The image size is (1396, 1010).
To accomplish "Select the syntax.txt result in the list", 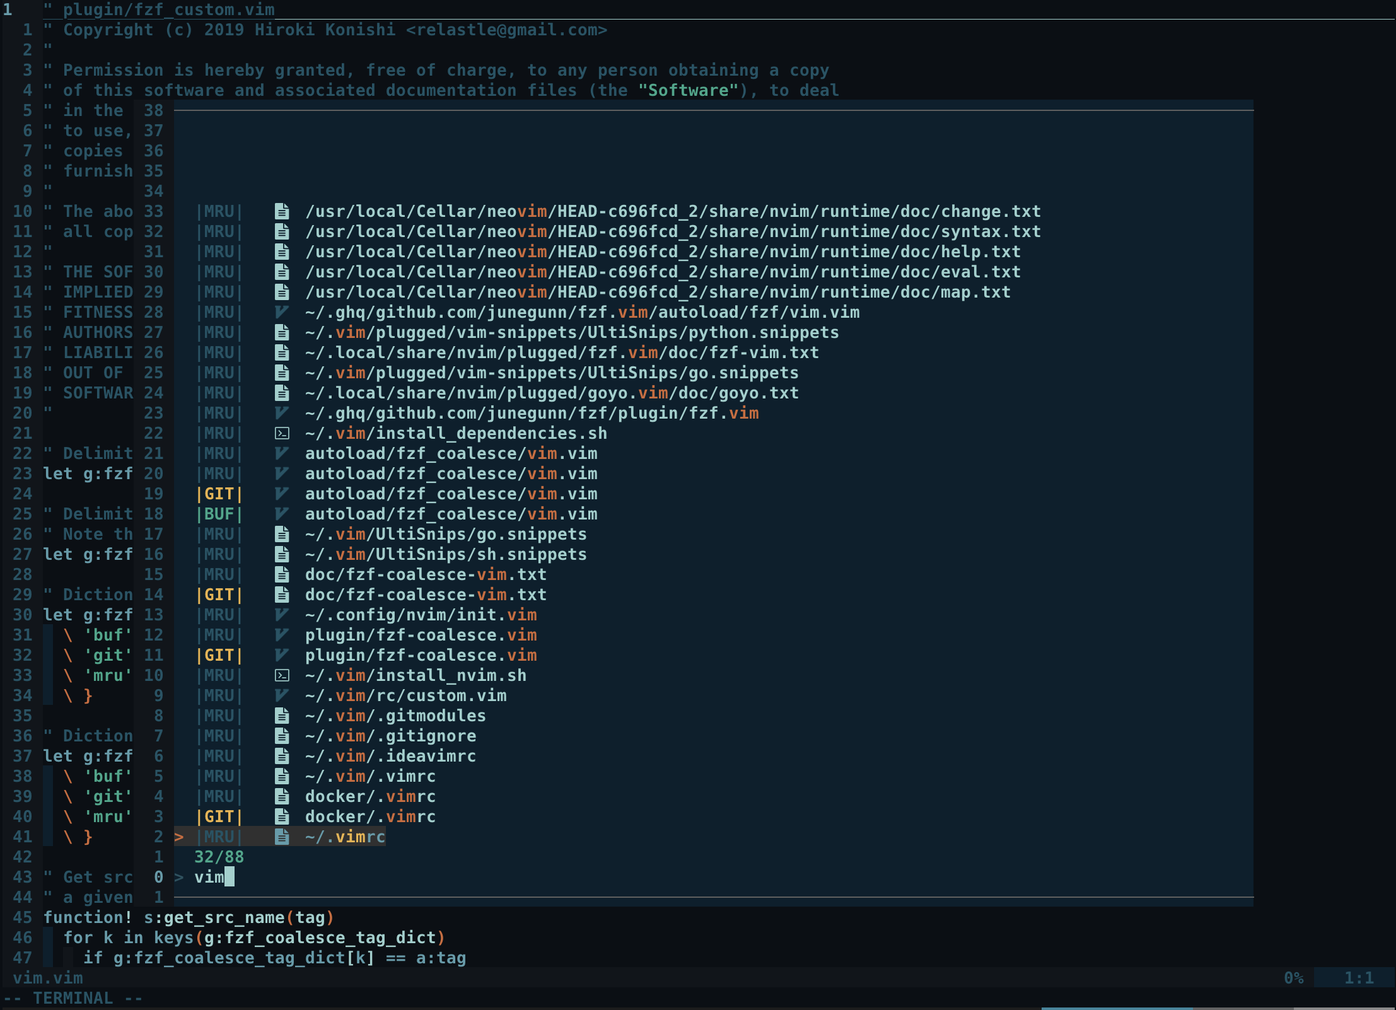I will (672, 231).
